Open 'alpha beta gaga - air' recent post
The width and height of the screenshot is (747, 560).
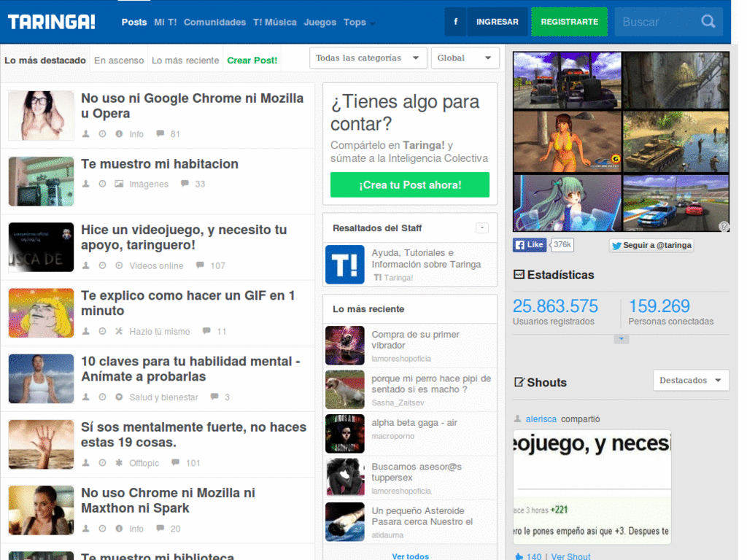point(414,422)
